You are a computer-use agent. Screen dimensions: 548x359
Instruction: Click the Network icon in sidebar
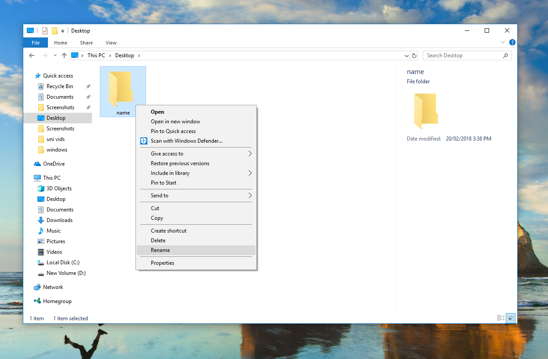point(37,287)
